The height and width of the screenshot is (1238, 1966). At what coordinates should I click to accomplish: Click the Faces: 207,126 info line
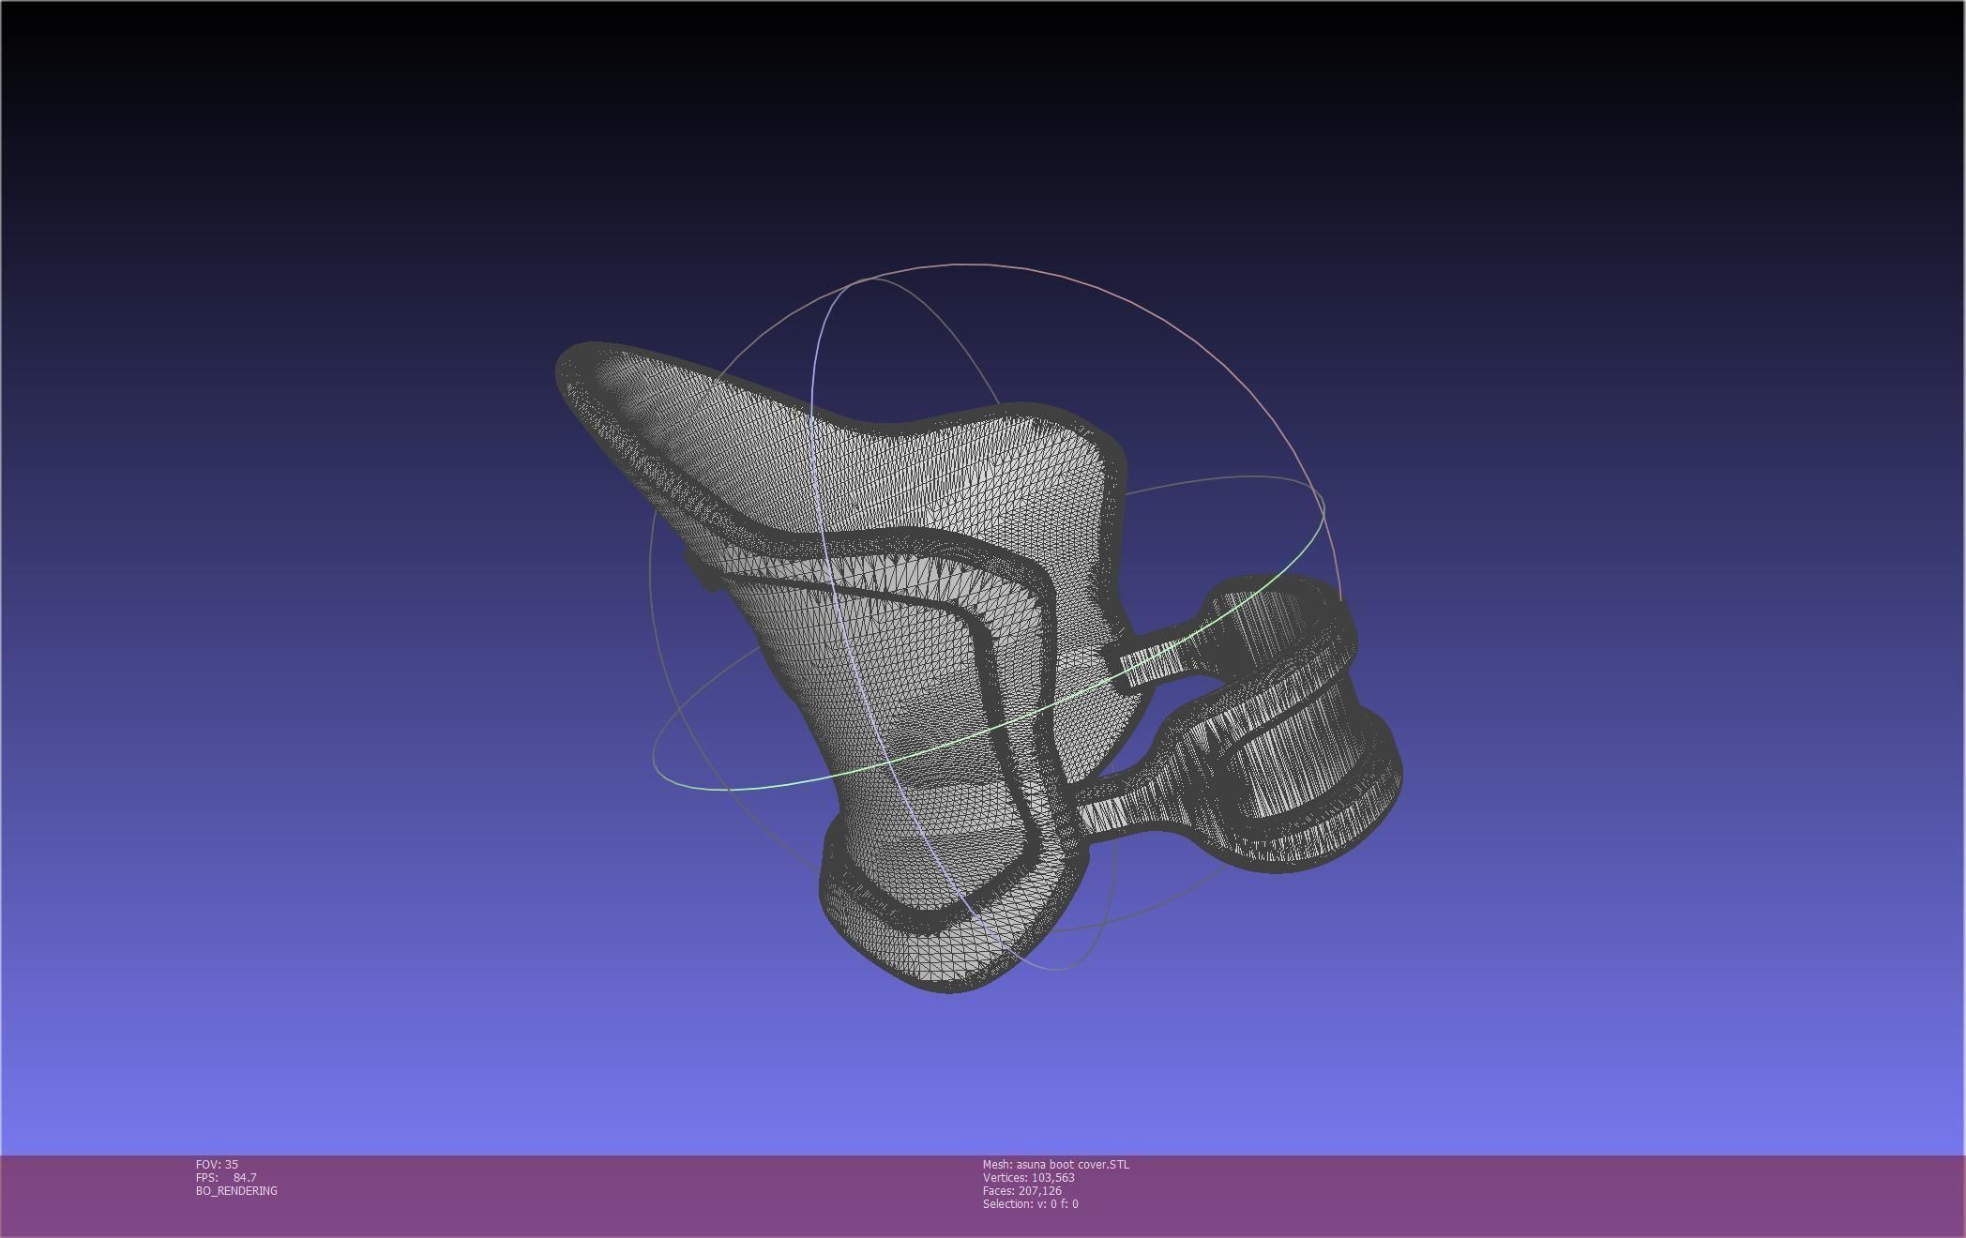click(x=1022, y=1190)
